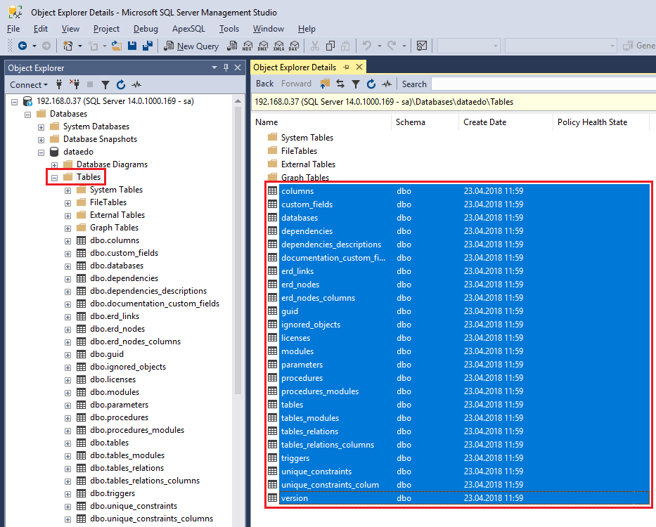The height and width of the screenshot is (527, 656).
Task: Click the Synchronize icon in Object Explorer Details
Action: click(340, 84)
